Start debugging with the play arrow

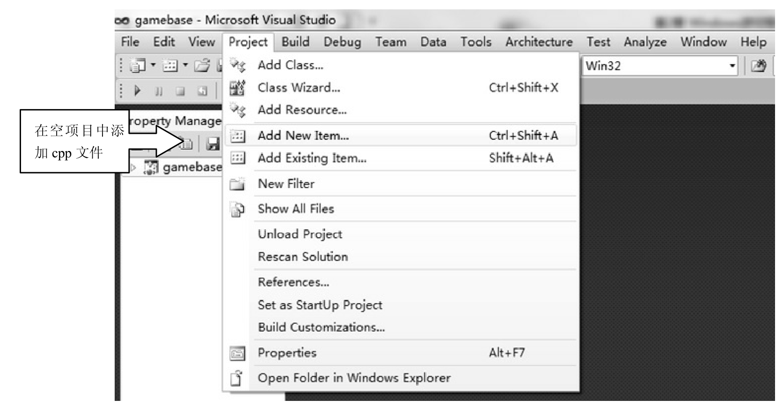(138, 90)
